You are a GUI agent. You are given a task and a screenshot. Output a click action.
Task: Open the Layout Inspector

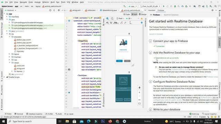point(209,114)
